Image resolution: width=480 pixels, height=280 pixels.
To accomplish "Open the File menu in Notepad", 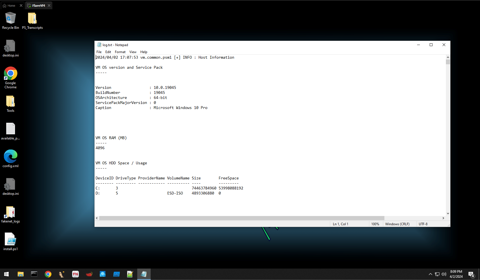I will point(99,52).
